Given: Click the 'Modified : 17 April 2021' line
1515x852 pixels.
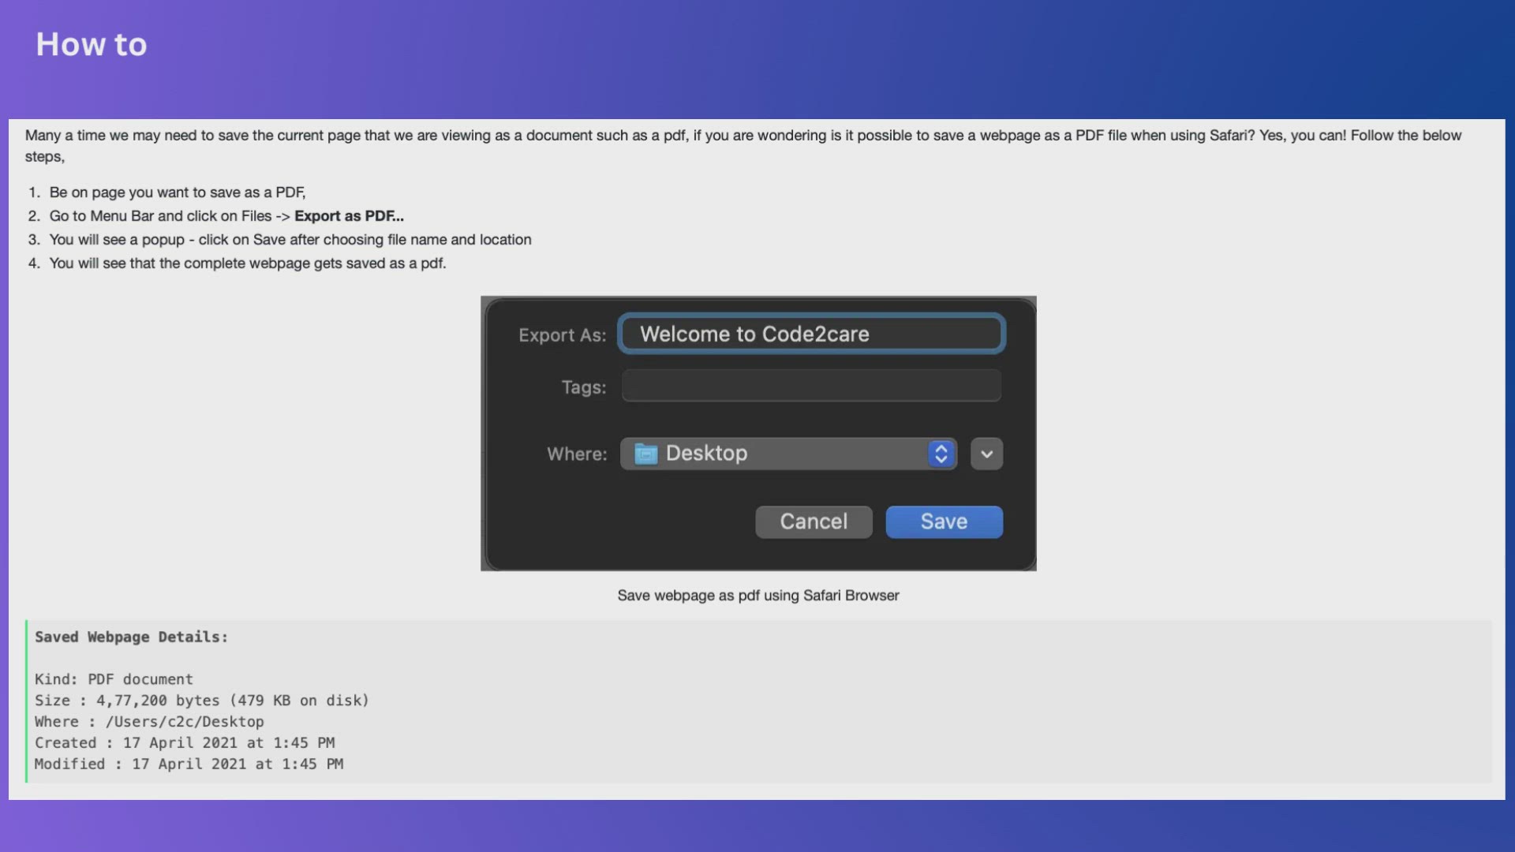Looking at the screenshot, I should (189, 764).
